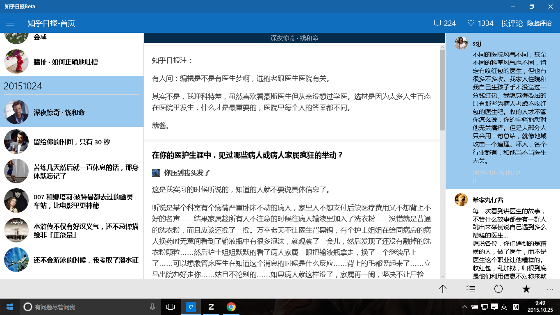
Task: Toggle the 英 input language indicator
Action: tap(504, 307)
